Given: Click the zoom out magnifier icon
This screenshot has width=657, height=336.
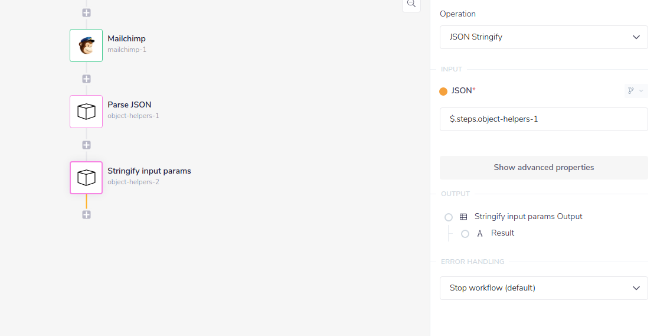Looking at the screenshot, I should [x=411, y=4].
